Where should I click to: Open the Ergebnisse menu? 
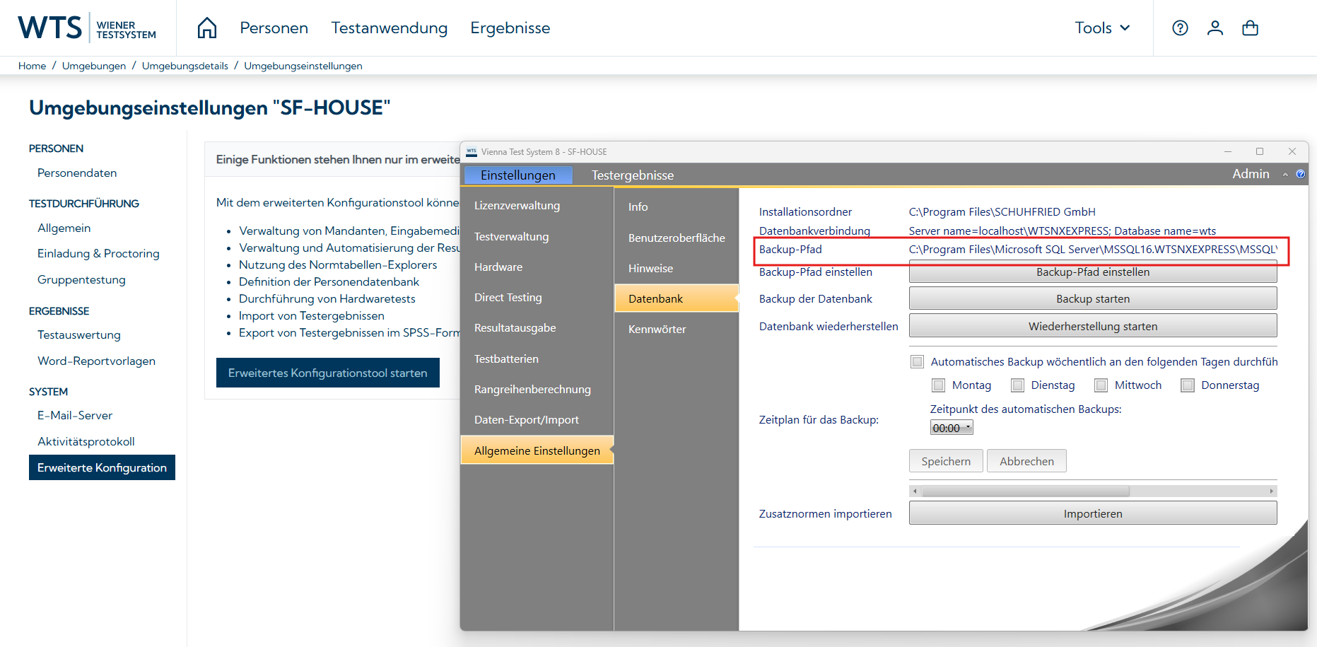click(x=510, y=28)
